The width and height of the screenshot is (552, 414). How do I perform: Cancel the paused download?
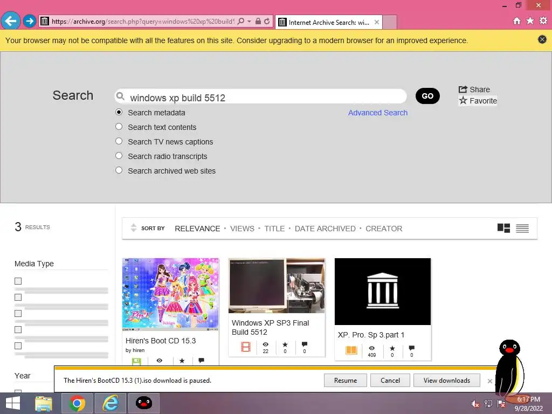tap(390, 380)
